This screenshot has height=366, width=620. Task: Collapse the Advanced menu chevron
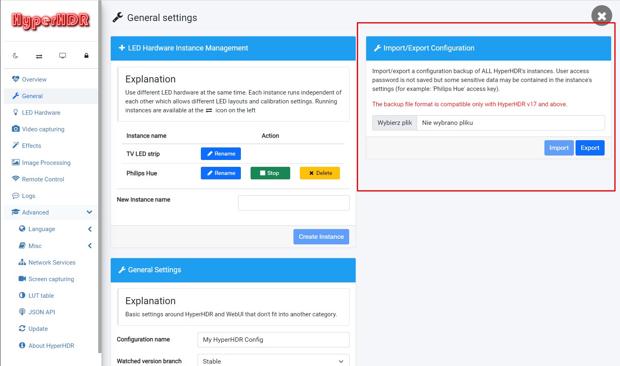[x=89, y=212]
